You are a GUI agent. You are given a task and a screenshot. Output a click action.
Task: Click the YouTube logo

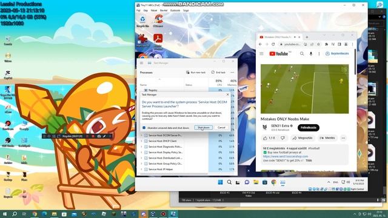279,54
